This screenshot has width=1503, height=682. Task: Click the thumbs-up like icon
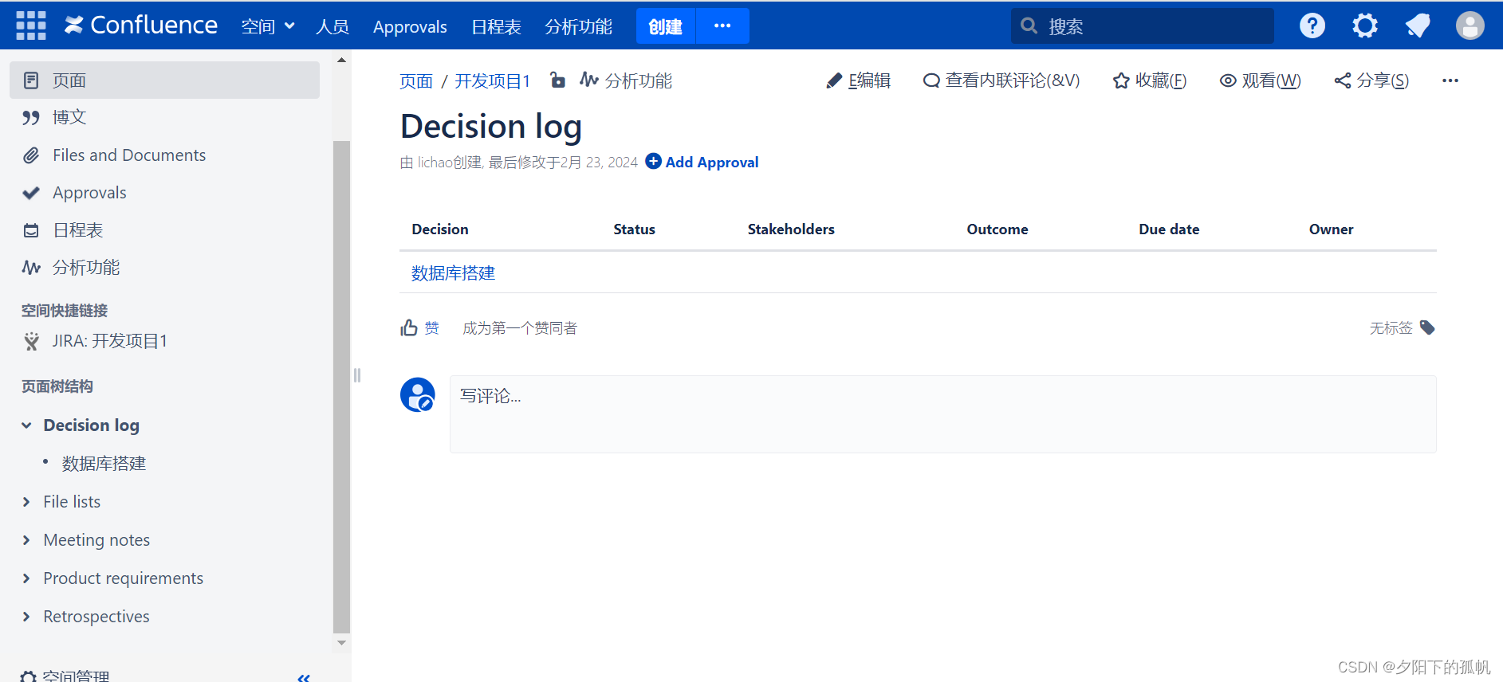pos(409,327)
